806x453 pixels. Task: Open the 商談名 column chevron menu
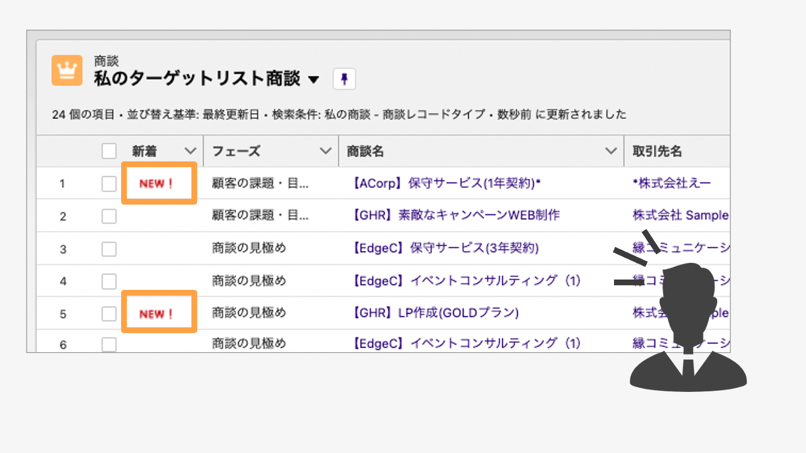click(x=611, y=151)
